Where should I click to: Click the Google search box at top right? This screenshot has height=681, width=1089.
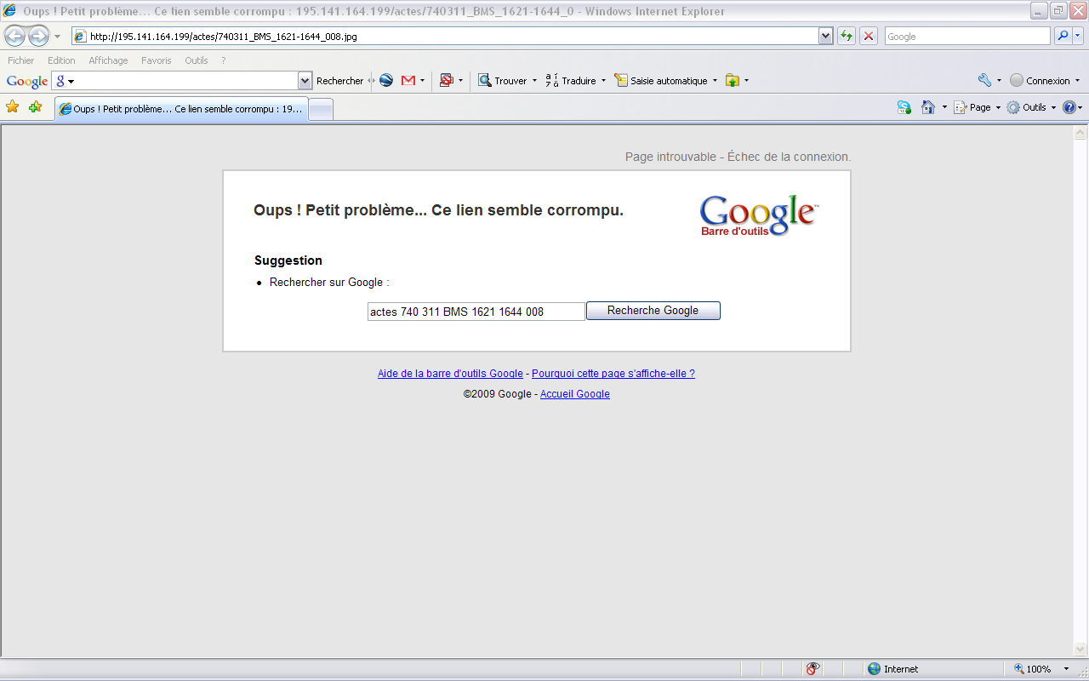tap(967, 37)
